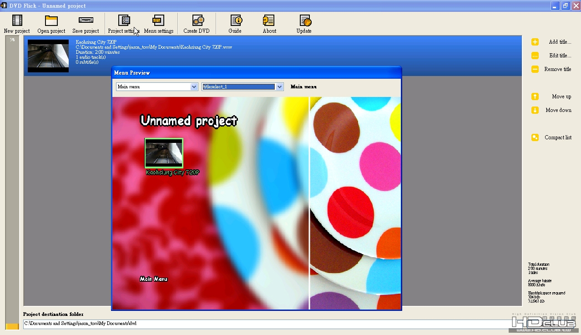The image size is (581, 335).
Task: Click the Duration: 2:00 minutes text
Action: [x=98, y=52]
